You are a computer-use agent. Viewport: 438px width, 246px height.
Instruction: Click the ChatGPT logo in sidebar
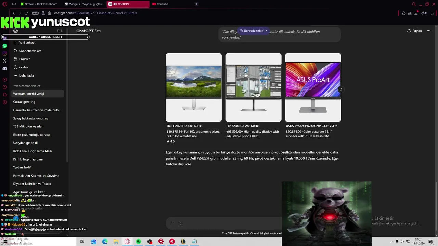click(15, 31)
